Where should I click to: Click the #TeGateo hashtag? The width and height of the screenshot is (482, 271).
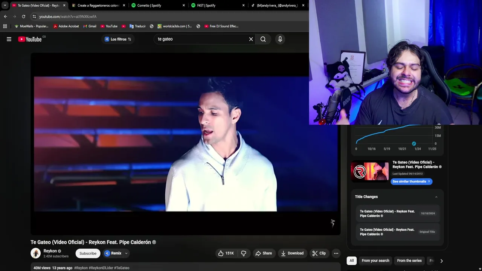point(122,268)
